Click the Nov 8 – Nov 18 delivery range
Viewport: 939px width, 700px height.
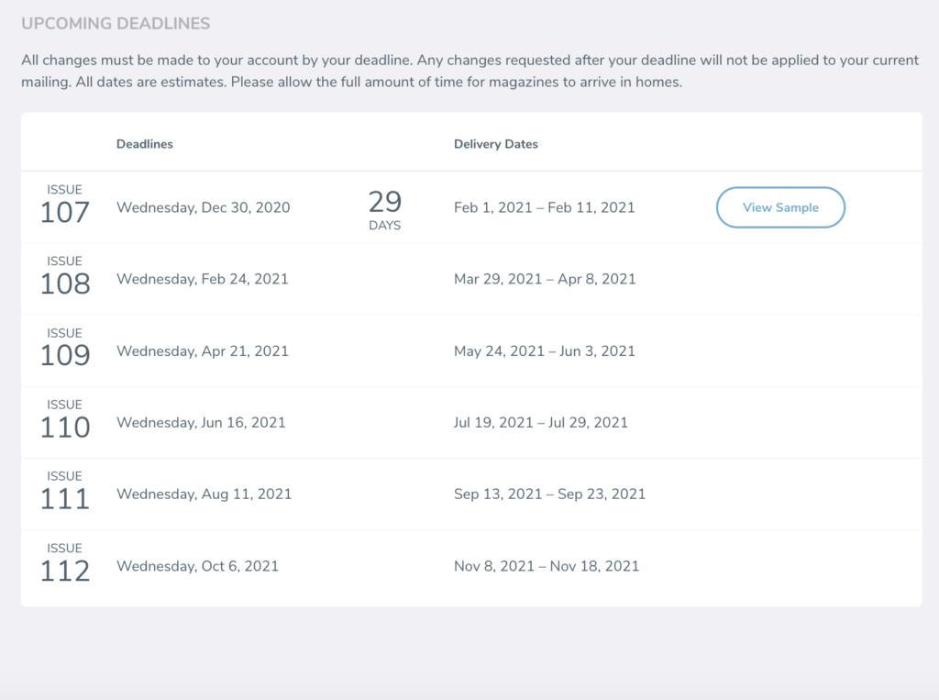click(x=547, y=566)
